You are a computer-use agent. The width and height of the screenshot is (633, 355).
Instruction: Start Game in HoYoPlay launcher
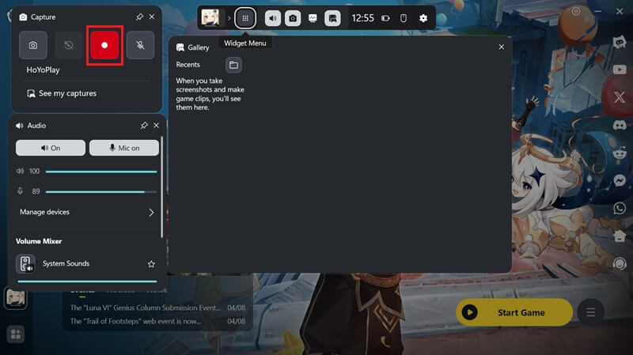coord(514,312)
